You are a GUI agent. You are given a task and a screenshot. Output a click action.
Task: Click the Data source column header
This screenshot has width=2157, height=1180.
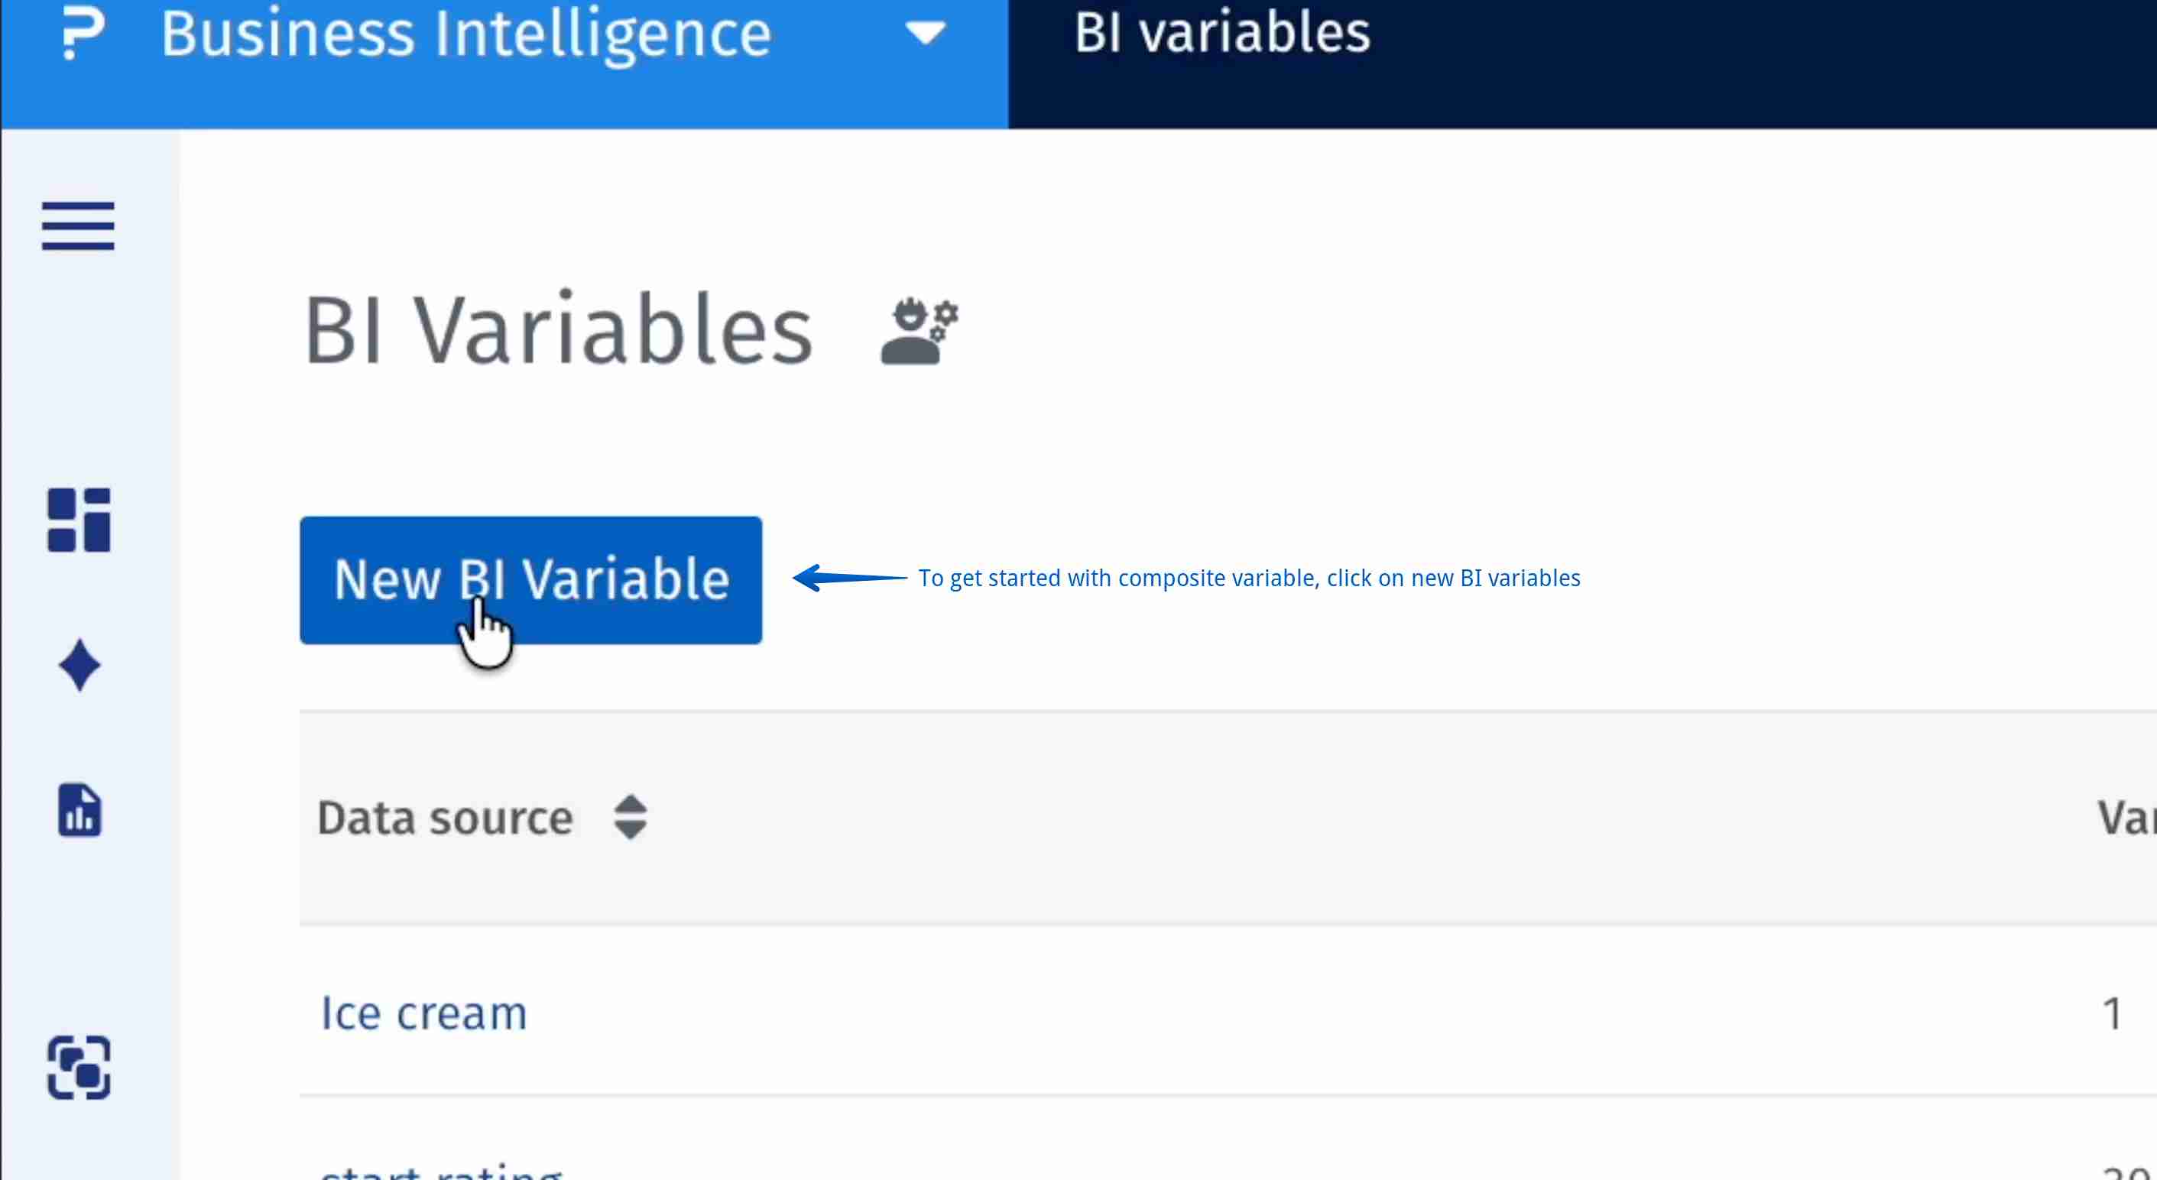coord(445,819)
